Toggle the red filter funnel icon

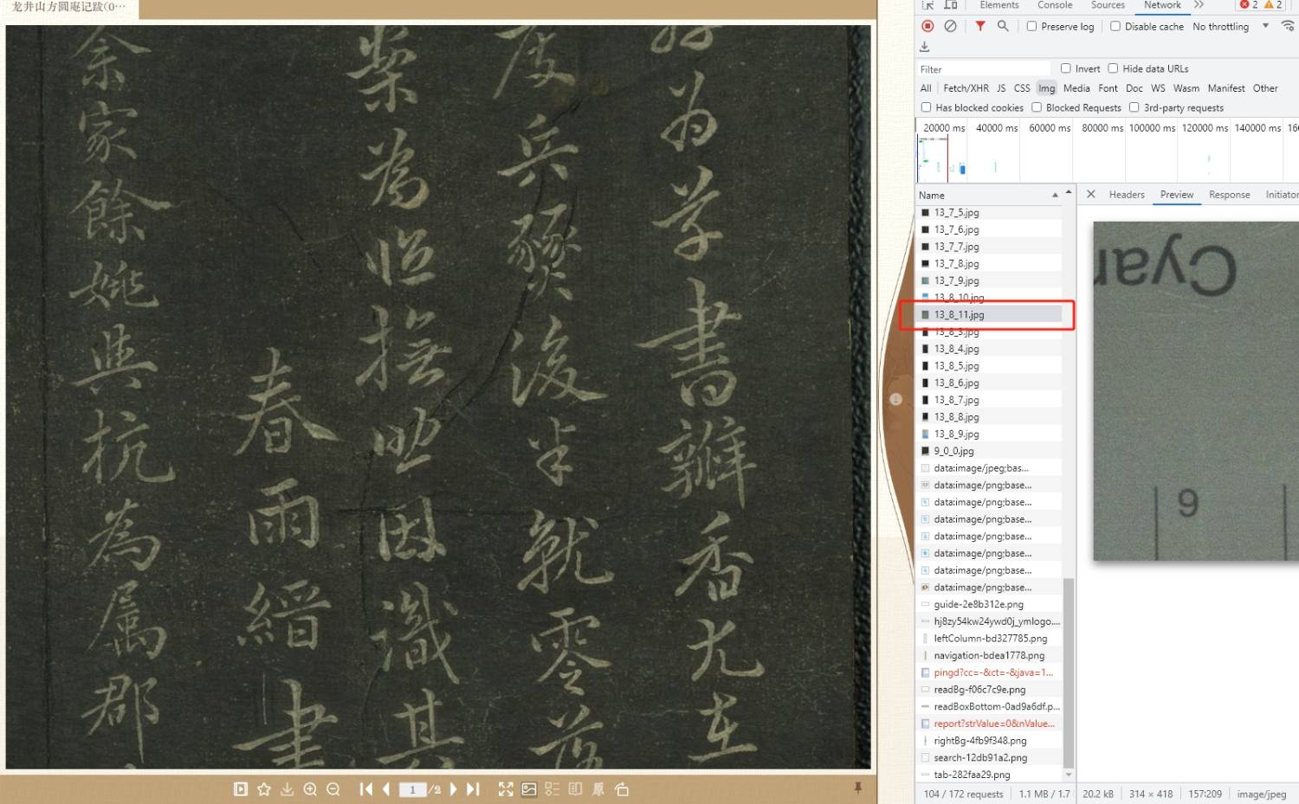[x=979, y=26]
